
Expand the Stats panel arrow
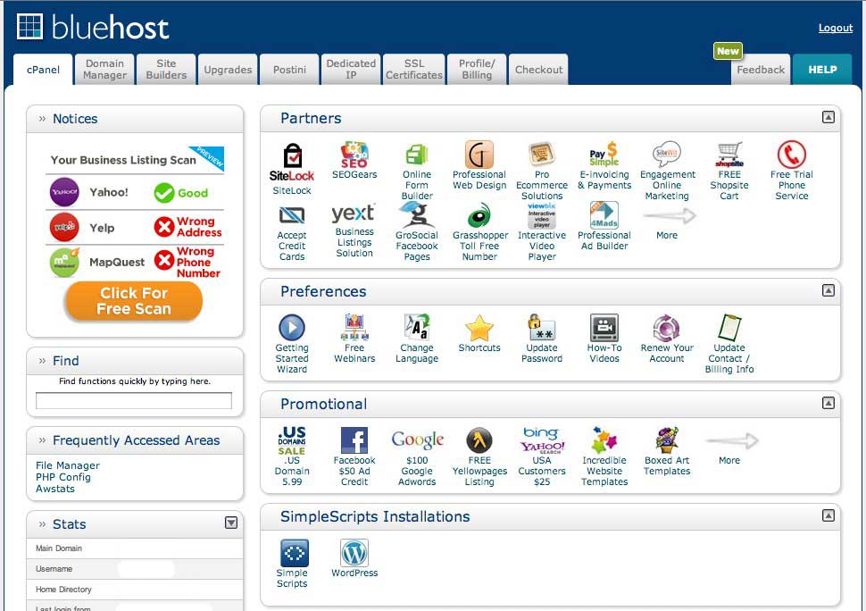tap(231, 523)
